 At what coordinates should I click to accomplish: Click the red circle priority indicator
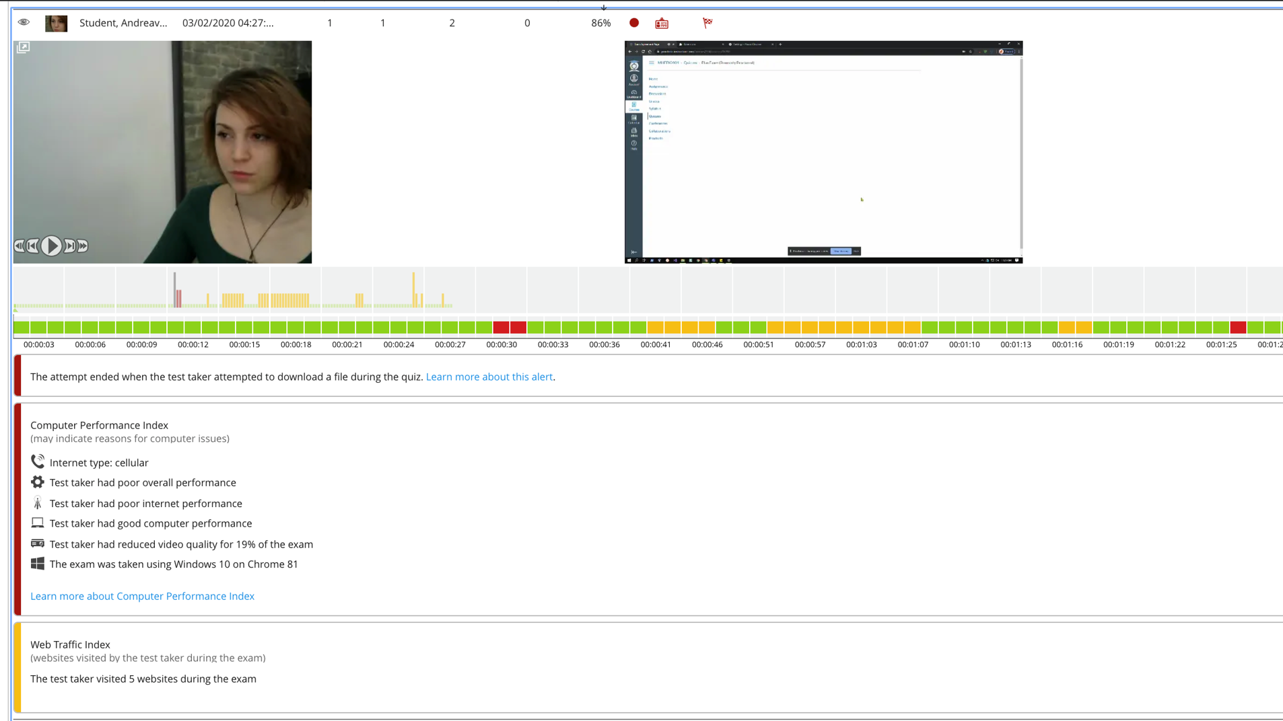click(x=633, y=23)
